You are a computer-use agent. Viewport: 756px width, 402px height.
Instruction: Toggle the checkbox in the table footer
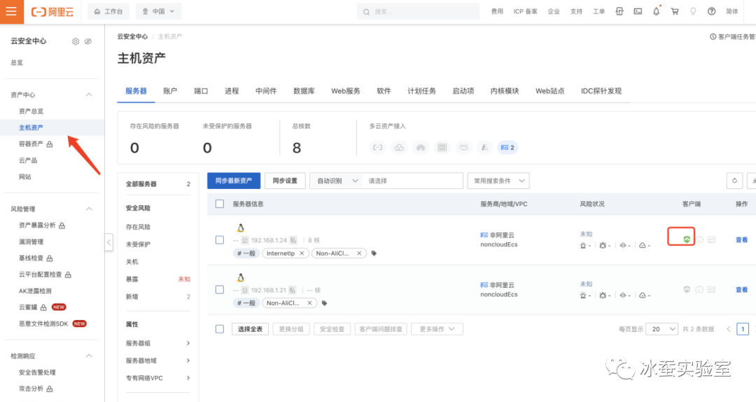tap(220, 329)
